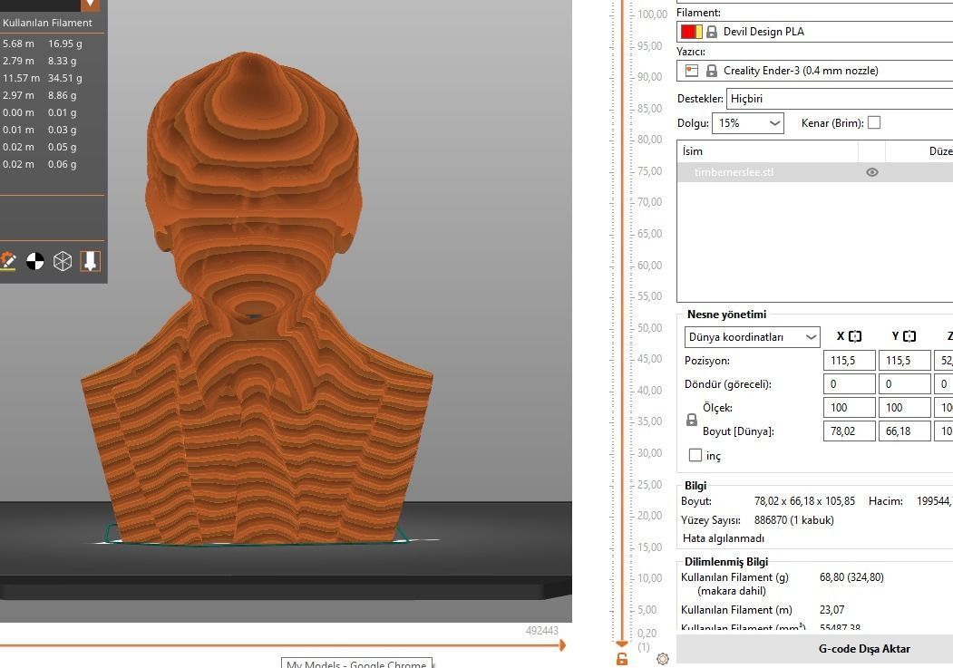Open the legend view type dropdown arrow
The height and width of the screenshot is (668, 953).
pos(90,5)
